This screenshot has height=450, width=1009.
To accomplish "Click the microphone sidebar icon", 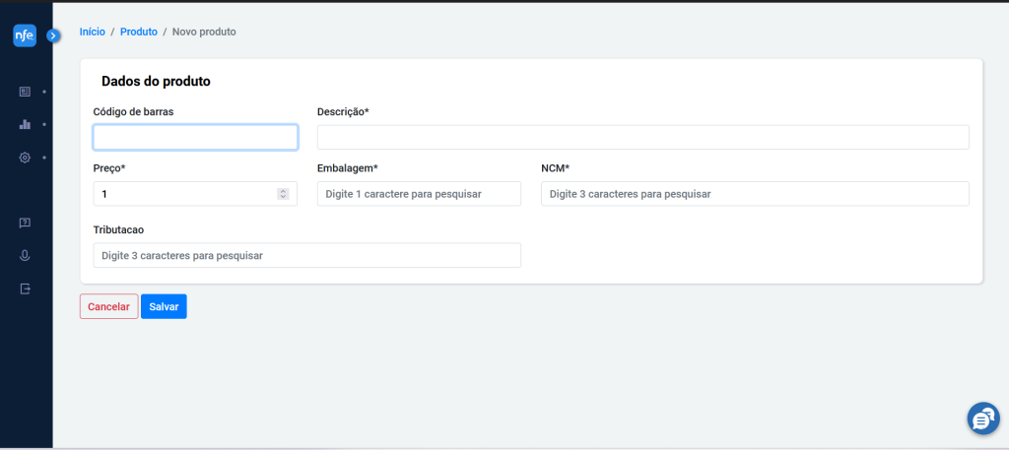I will (25, 256).
